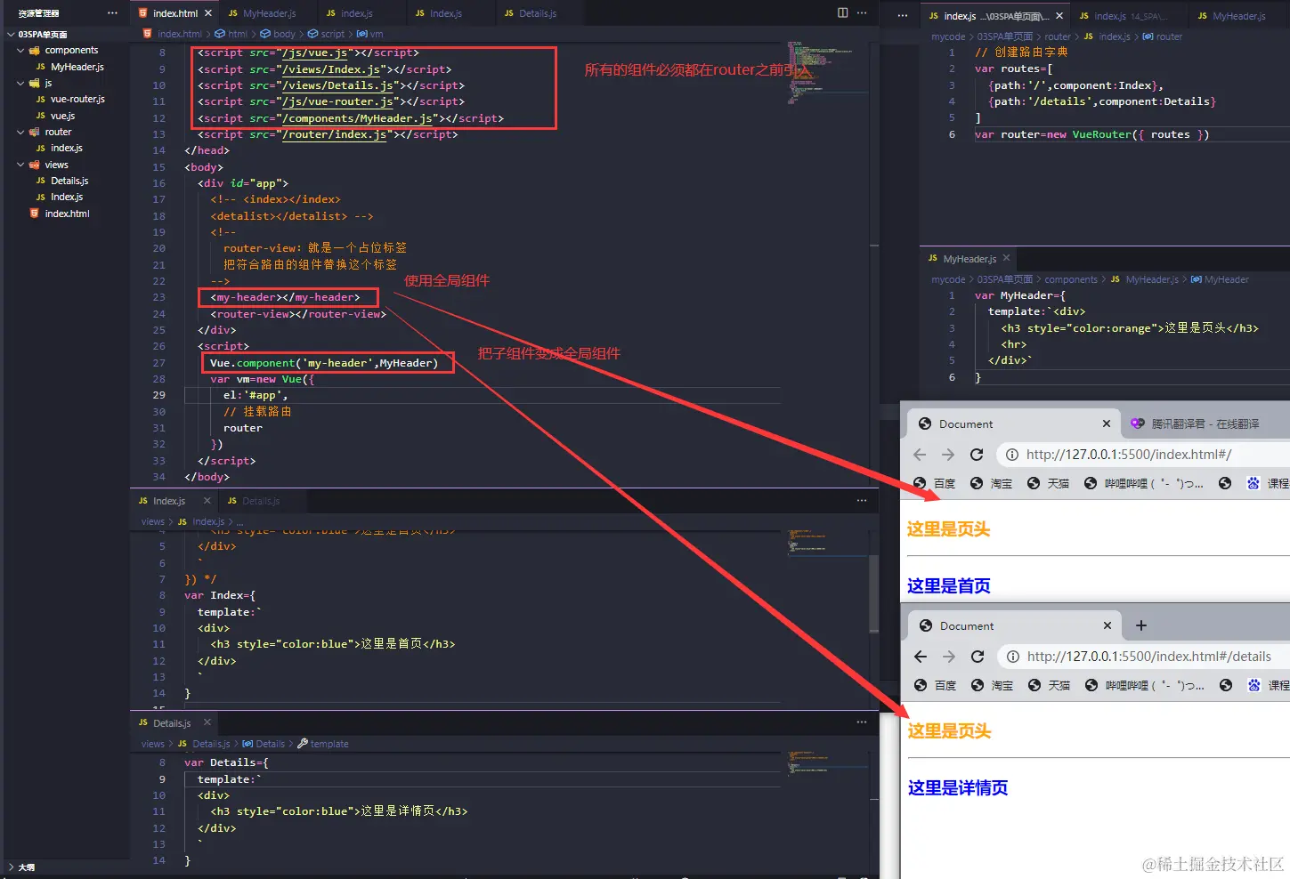Viewport: 1290px width, 879px height.
Task: Close the Index.js tab in the views editor group
Action: point(207,501)
